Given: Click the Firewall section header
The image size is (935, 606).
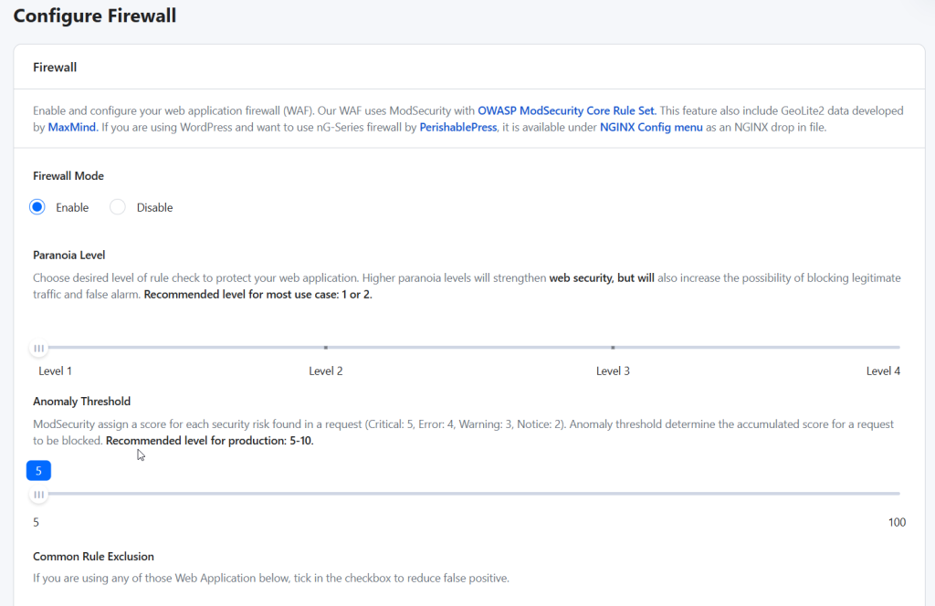Looking at the screenshot, I should point(55,67).
